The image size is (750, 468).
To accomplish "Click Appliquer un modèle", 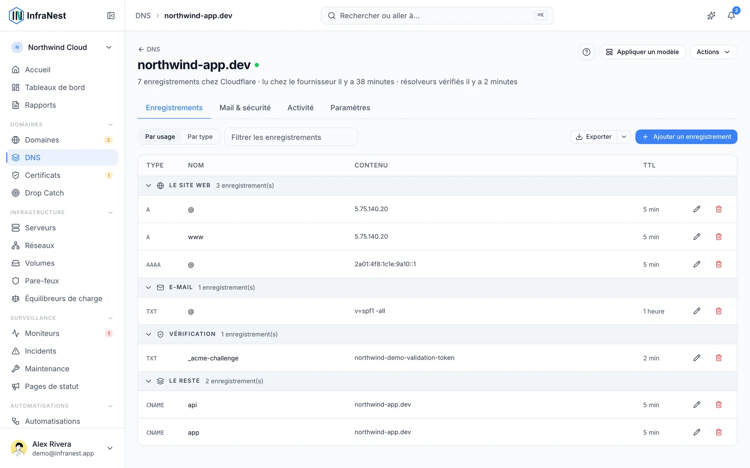I will pos(642,52).
